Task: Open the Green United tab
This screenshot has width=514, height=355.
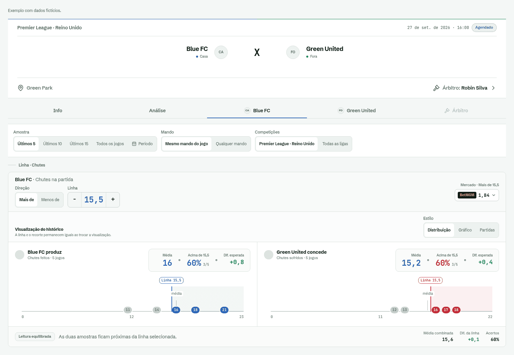Action: click(357, 111)
